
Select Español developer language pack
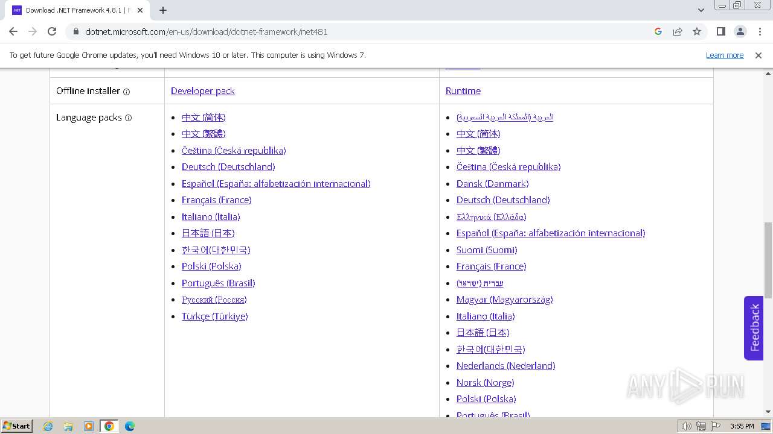pos(276,183)
